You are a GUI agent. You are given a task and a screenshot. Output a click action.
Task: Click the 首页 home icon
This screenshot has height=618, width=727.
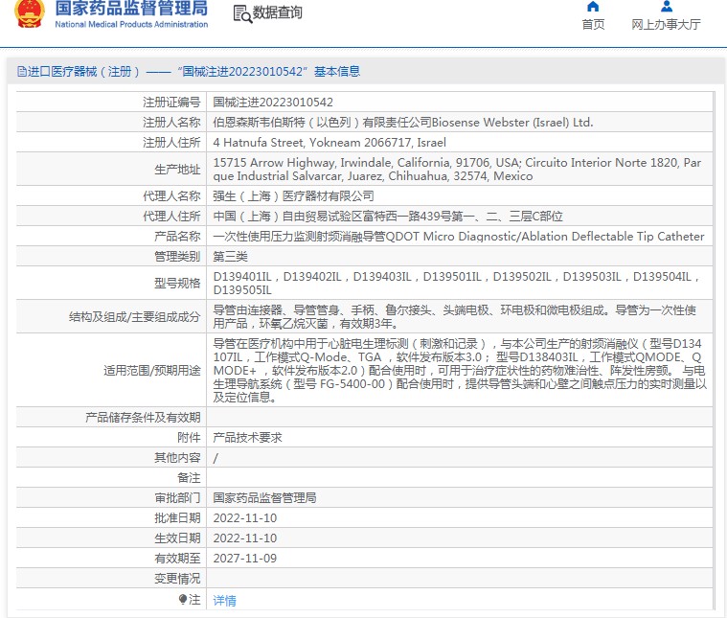(593, 6)
